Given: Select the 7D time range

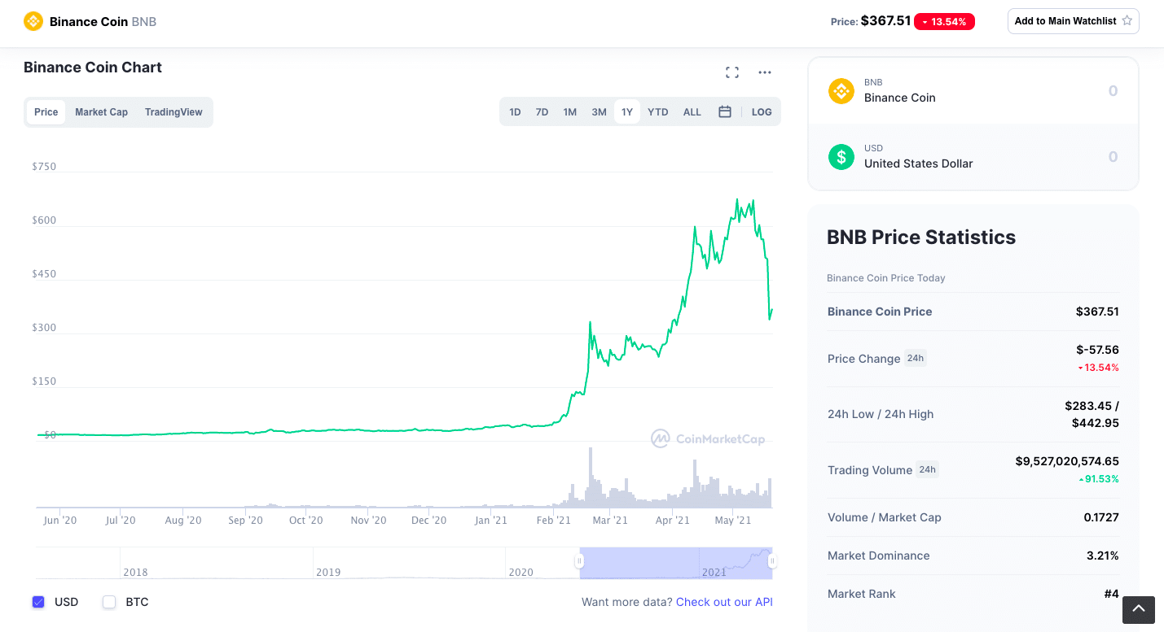Looking at the screenshot, I should 542,112.
